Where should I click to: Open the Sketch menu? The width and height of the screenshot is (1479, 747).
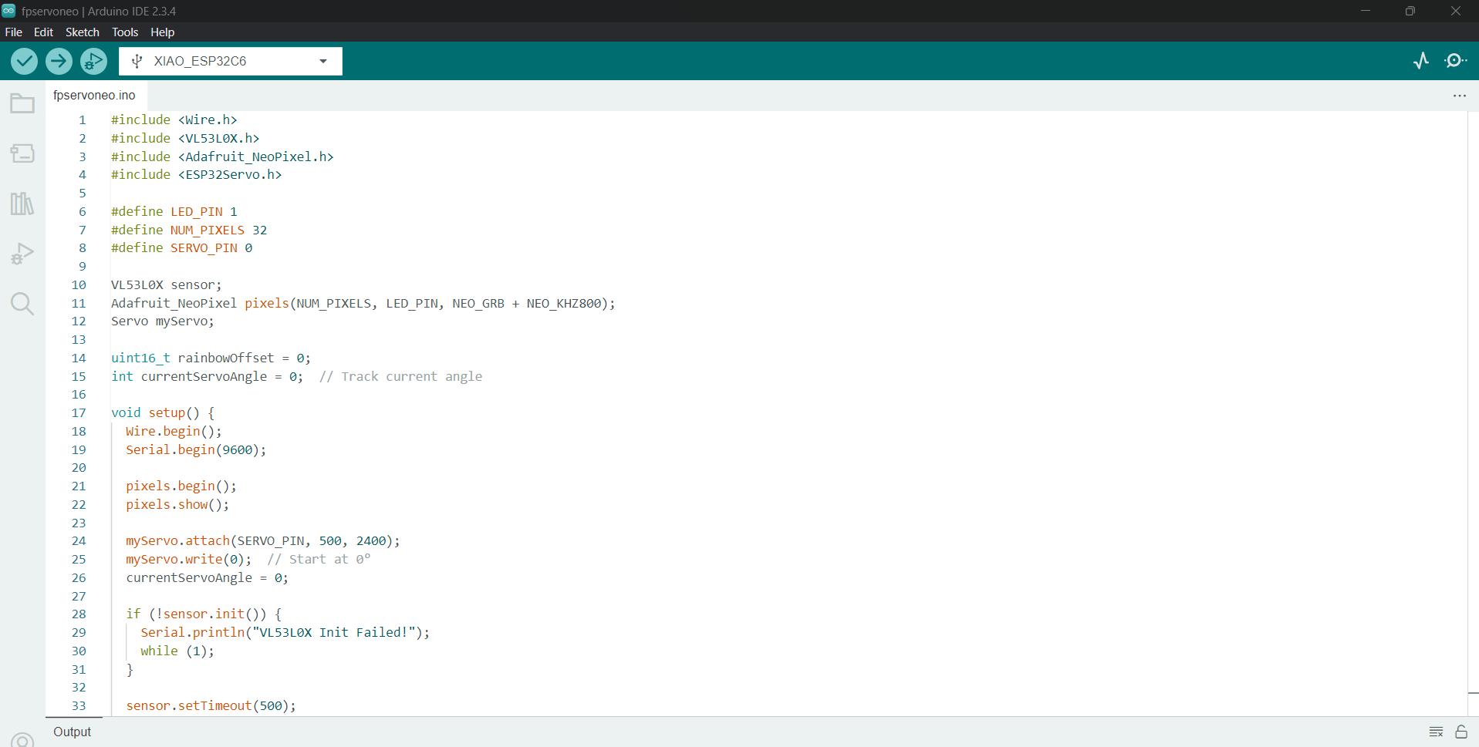tap(83, 32)
